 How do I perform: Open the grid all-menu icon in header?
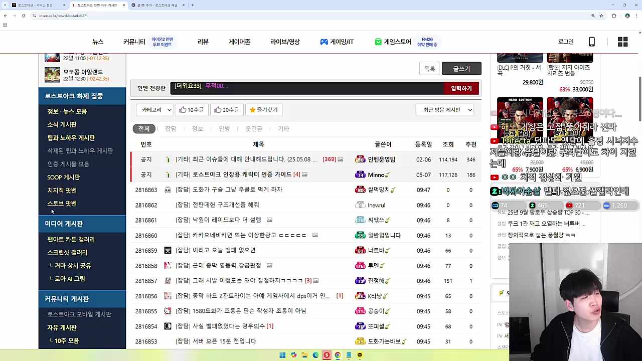pyautogui.click(x=622, y=42)
